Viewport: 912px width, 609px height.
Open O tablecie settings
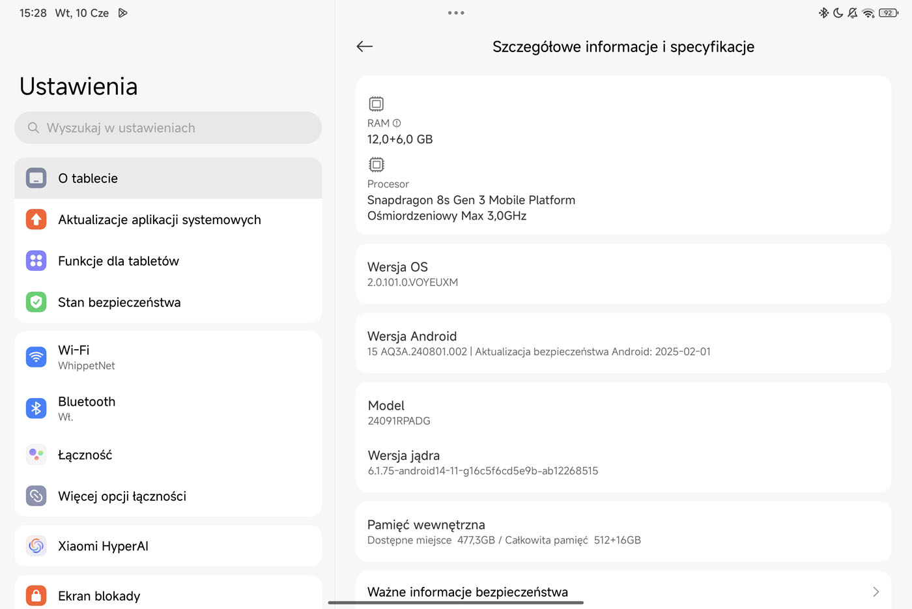pos(168,178)
